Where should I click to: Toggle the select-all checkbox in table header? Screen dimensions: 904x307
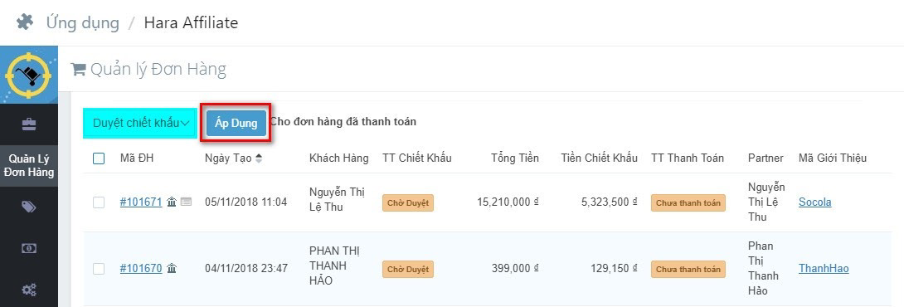(99, 158)
